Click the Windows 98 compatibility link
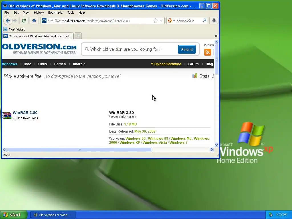The width and height of the screenshot is (292, 219). pos(158,138)
